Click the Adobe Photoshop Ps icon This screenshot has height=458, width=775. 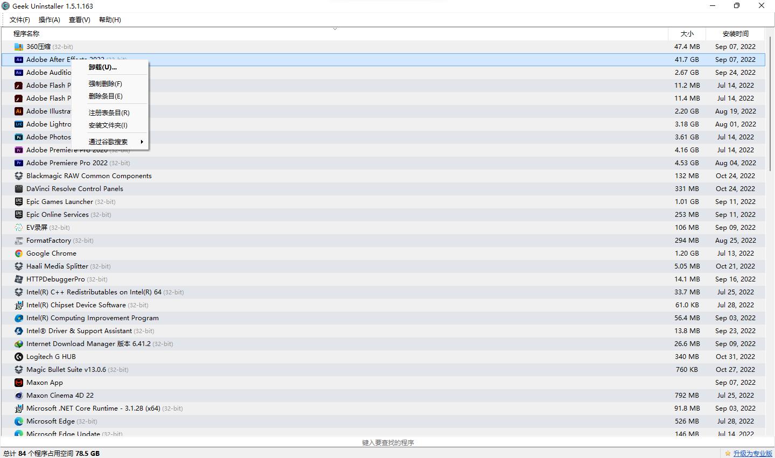pos(19,137)
